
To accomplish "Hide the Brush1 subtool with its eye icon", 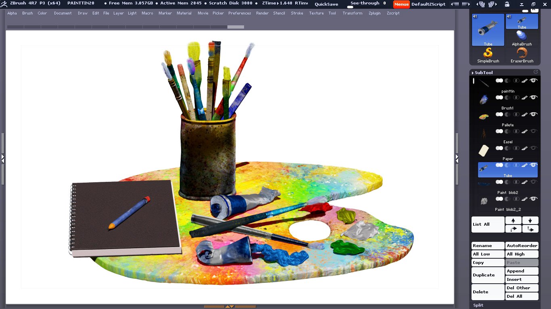I will pyautogui.click(x=534, y=98).
